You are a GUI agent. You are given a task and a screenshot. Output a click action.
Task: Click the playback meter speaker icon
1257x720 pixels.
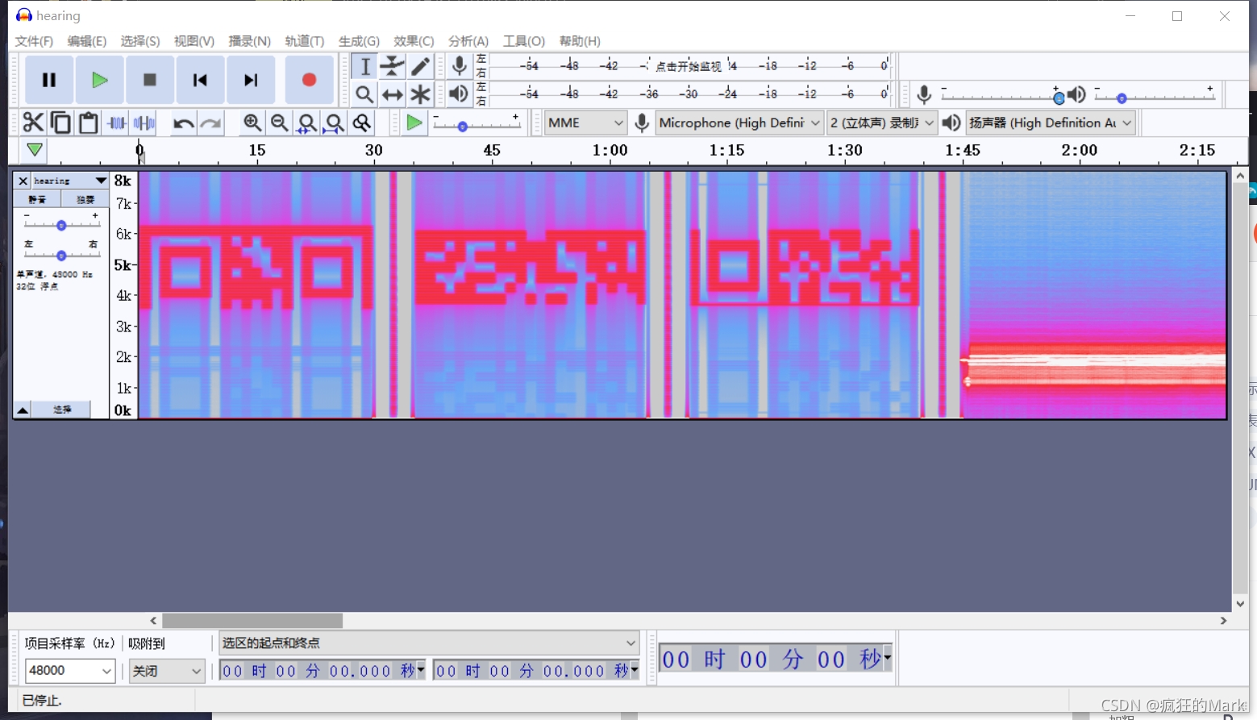(x=459, y=94)
